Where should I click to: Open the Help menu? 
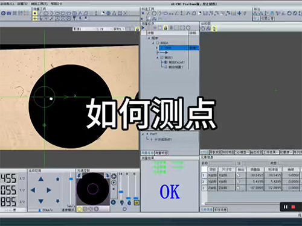click(x=56, y=4)
